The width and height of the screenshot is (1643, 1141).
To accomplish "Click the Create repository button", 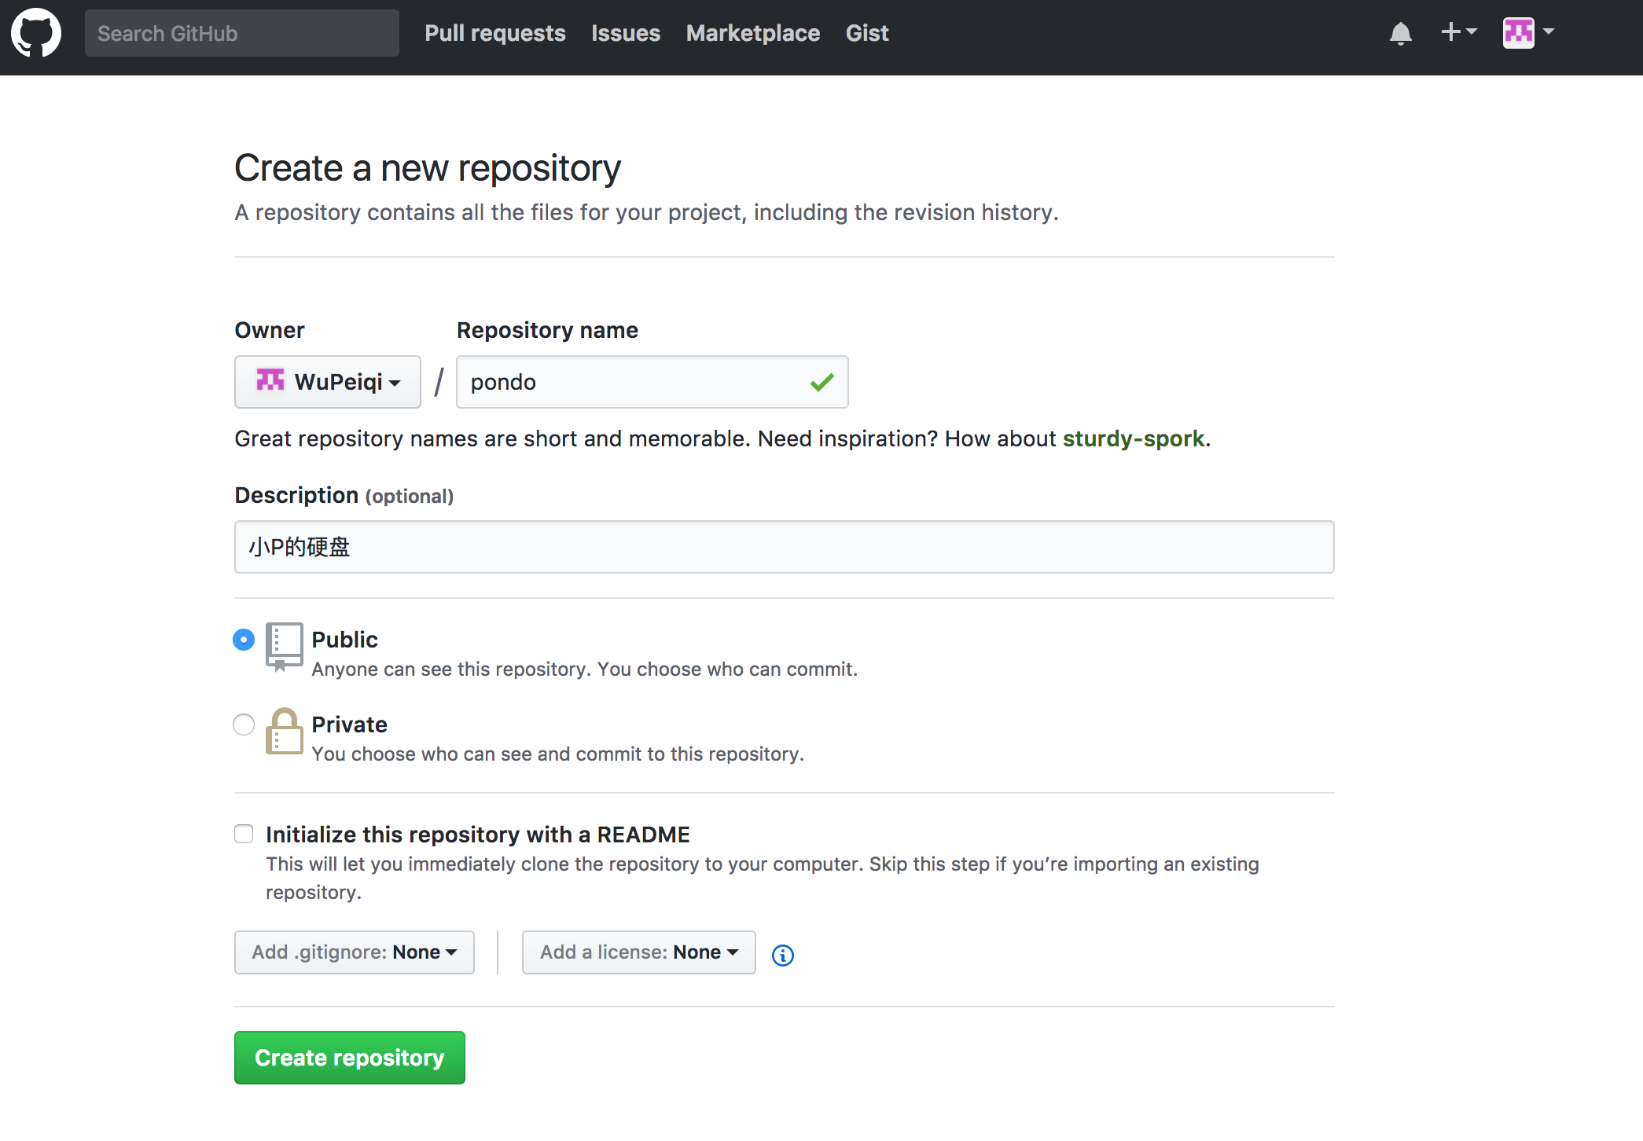I will point(349,1058).
